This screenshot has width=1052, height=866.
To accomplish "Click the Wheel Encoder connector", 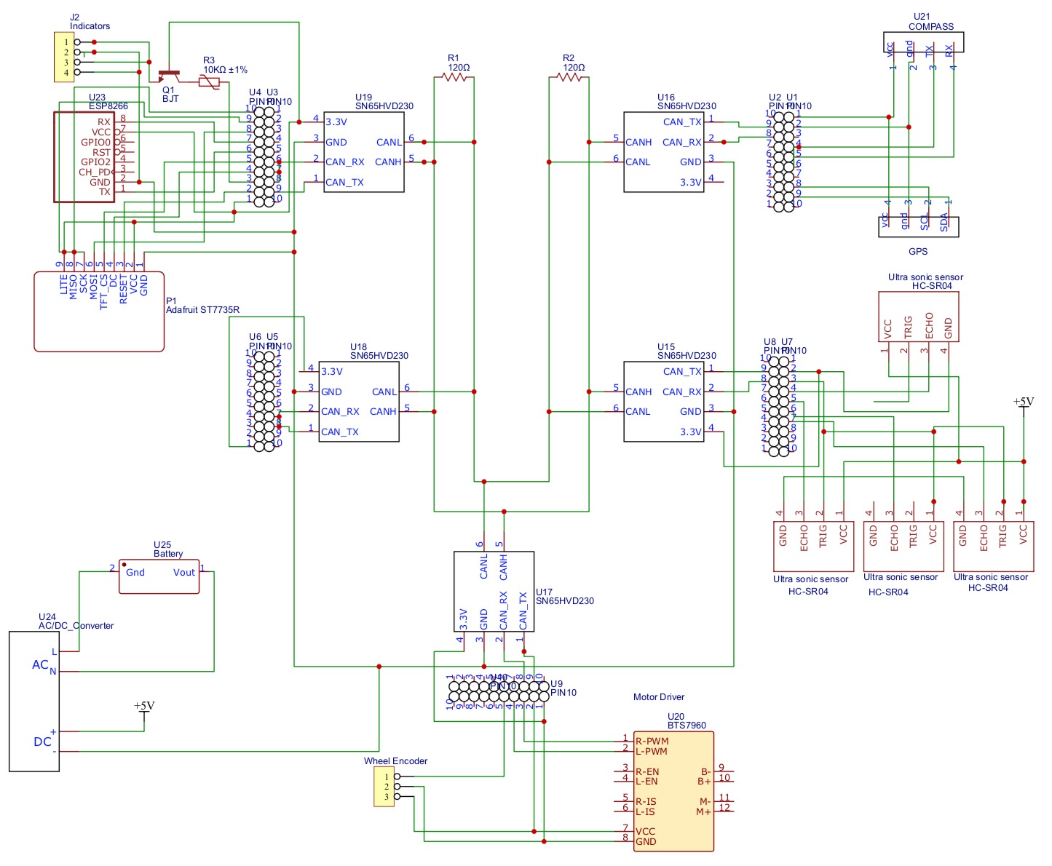I will [384, 787].
